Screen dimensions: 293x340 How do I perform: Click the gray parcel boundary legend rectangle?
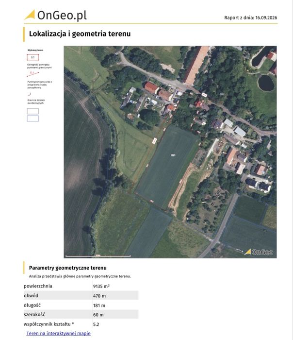[x=33, y=111]
